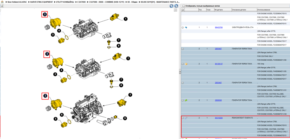Open the download diagram toolbar icon

pos(2,6)
